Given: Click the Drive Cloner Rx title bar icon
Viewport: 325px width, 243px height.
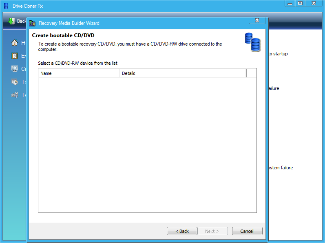Looking at the screenshot, I should coord(6,6).
